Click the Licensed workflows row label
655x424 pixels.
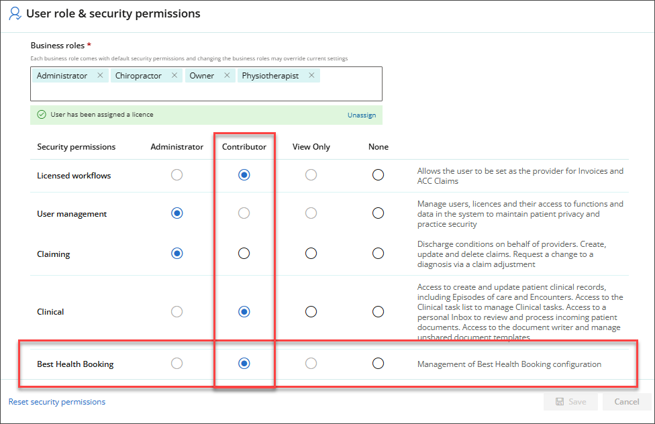pos(74,176)
